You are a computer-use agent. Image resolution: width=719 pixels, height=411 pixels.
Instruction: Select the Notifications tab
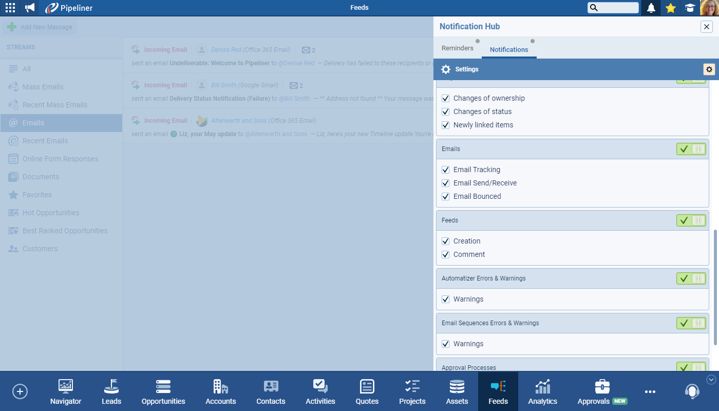pos(509,49)
